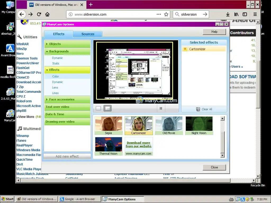Submit search with the arrow icon

point(205,14)
